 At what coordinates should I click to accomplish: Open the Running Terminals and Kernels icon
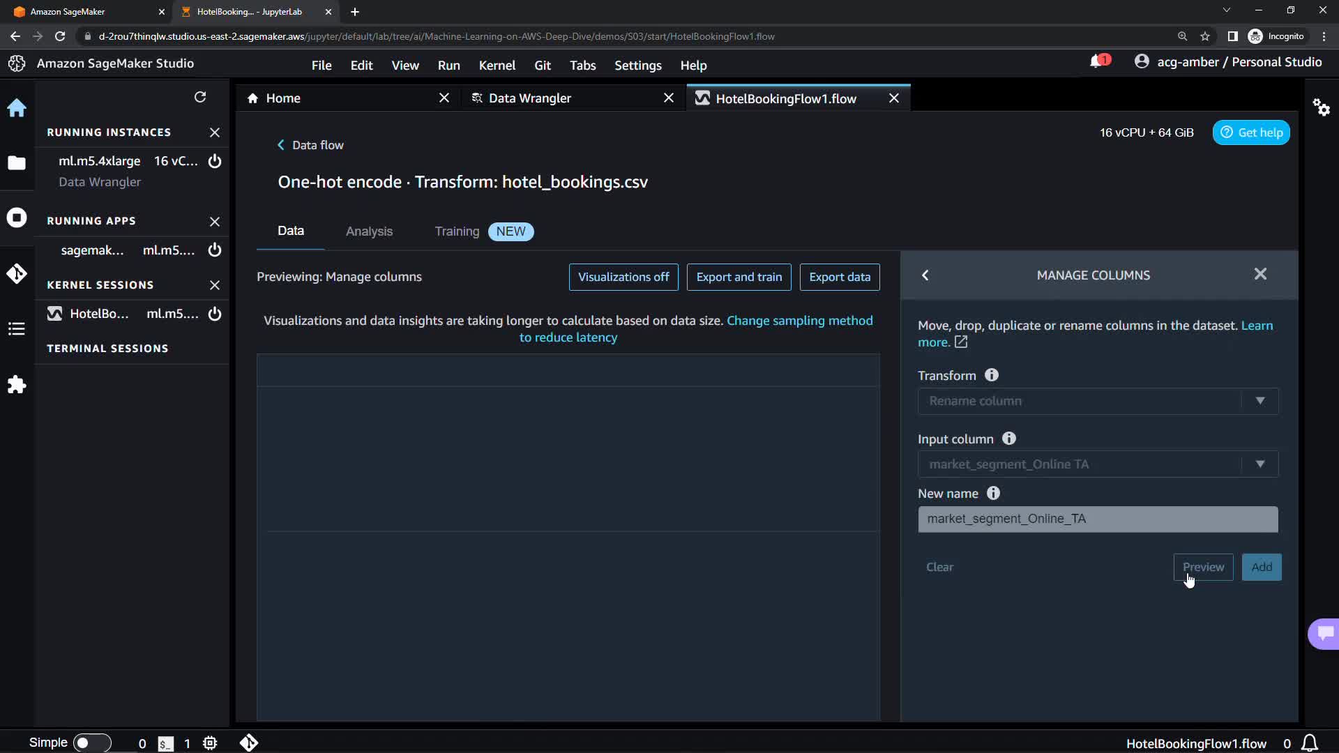[17, 218]
